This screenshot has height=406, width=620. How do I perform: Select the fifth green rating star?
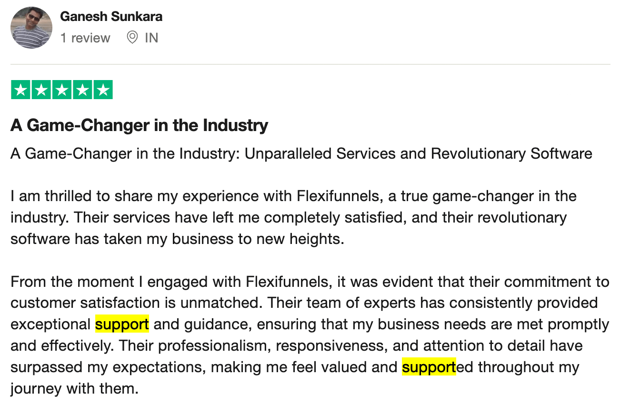(x=102, y=90)
